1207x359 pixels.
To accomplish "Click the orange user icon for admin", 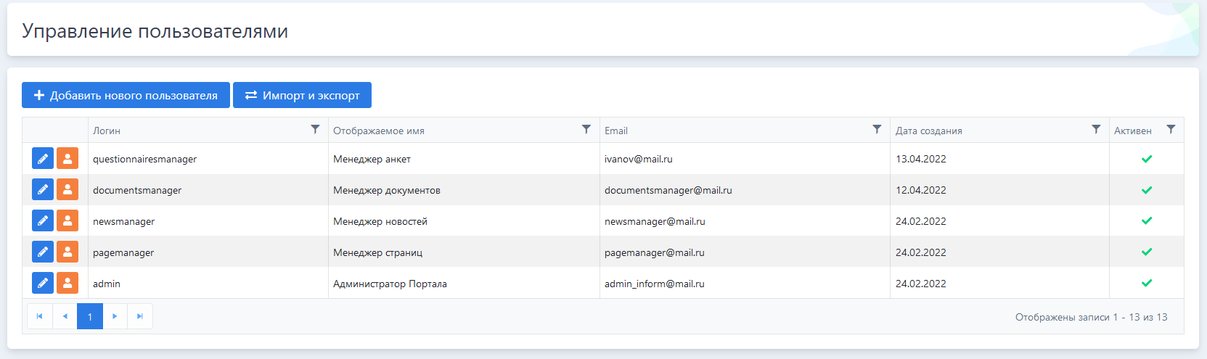I will pos(67,283).
